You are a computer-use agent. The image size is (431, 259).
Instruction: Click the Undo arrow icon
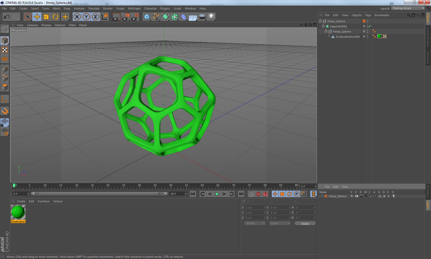pyautogui.click(x=7, y=17)
